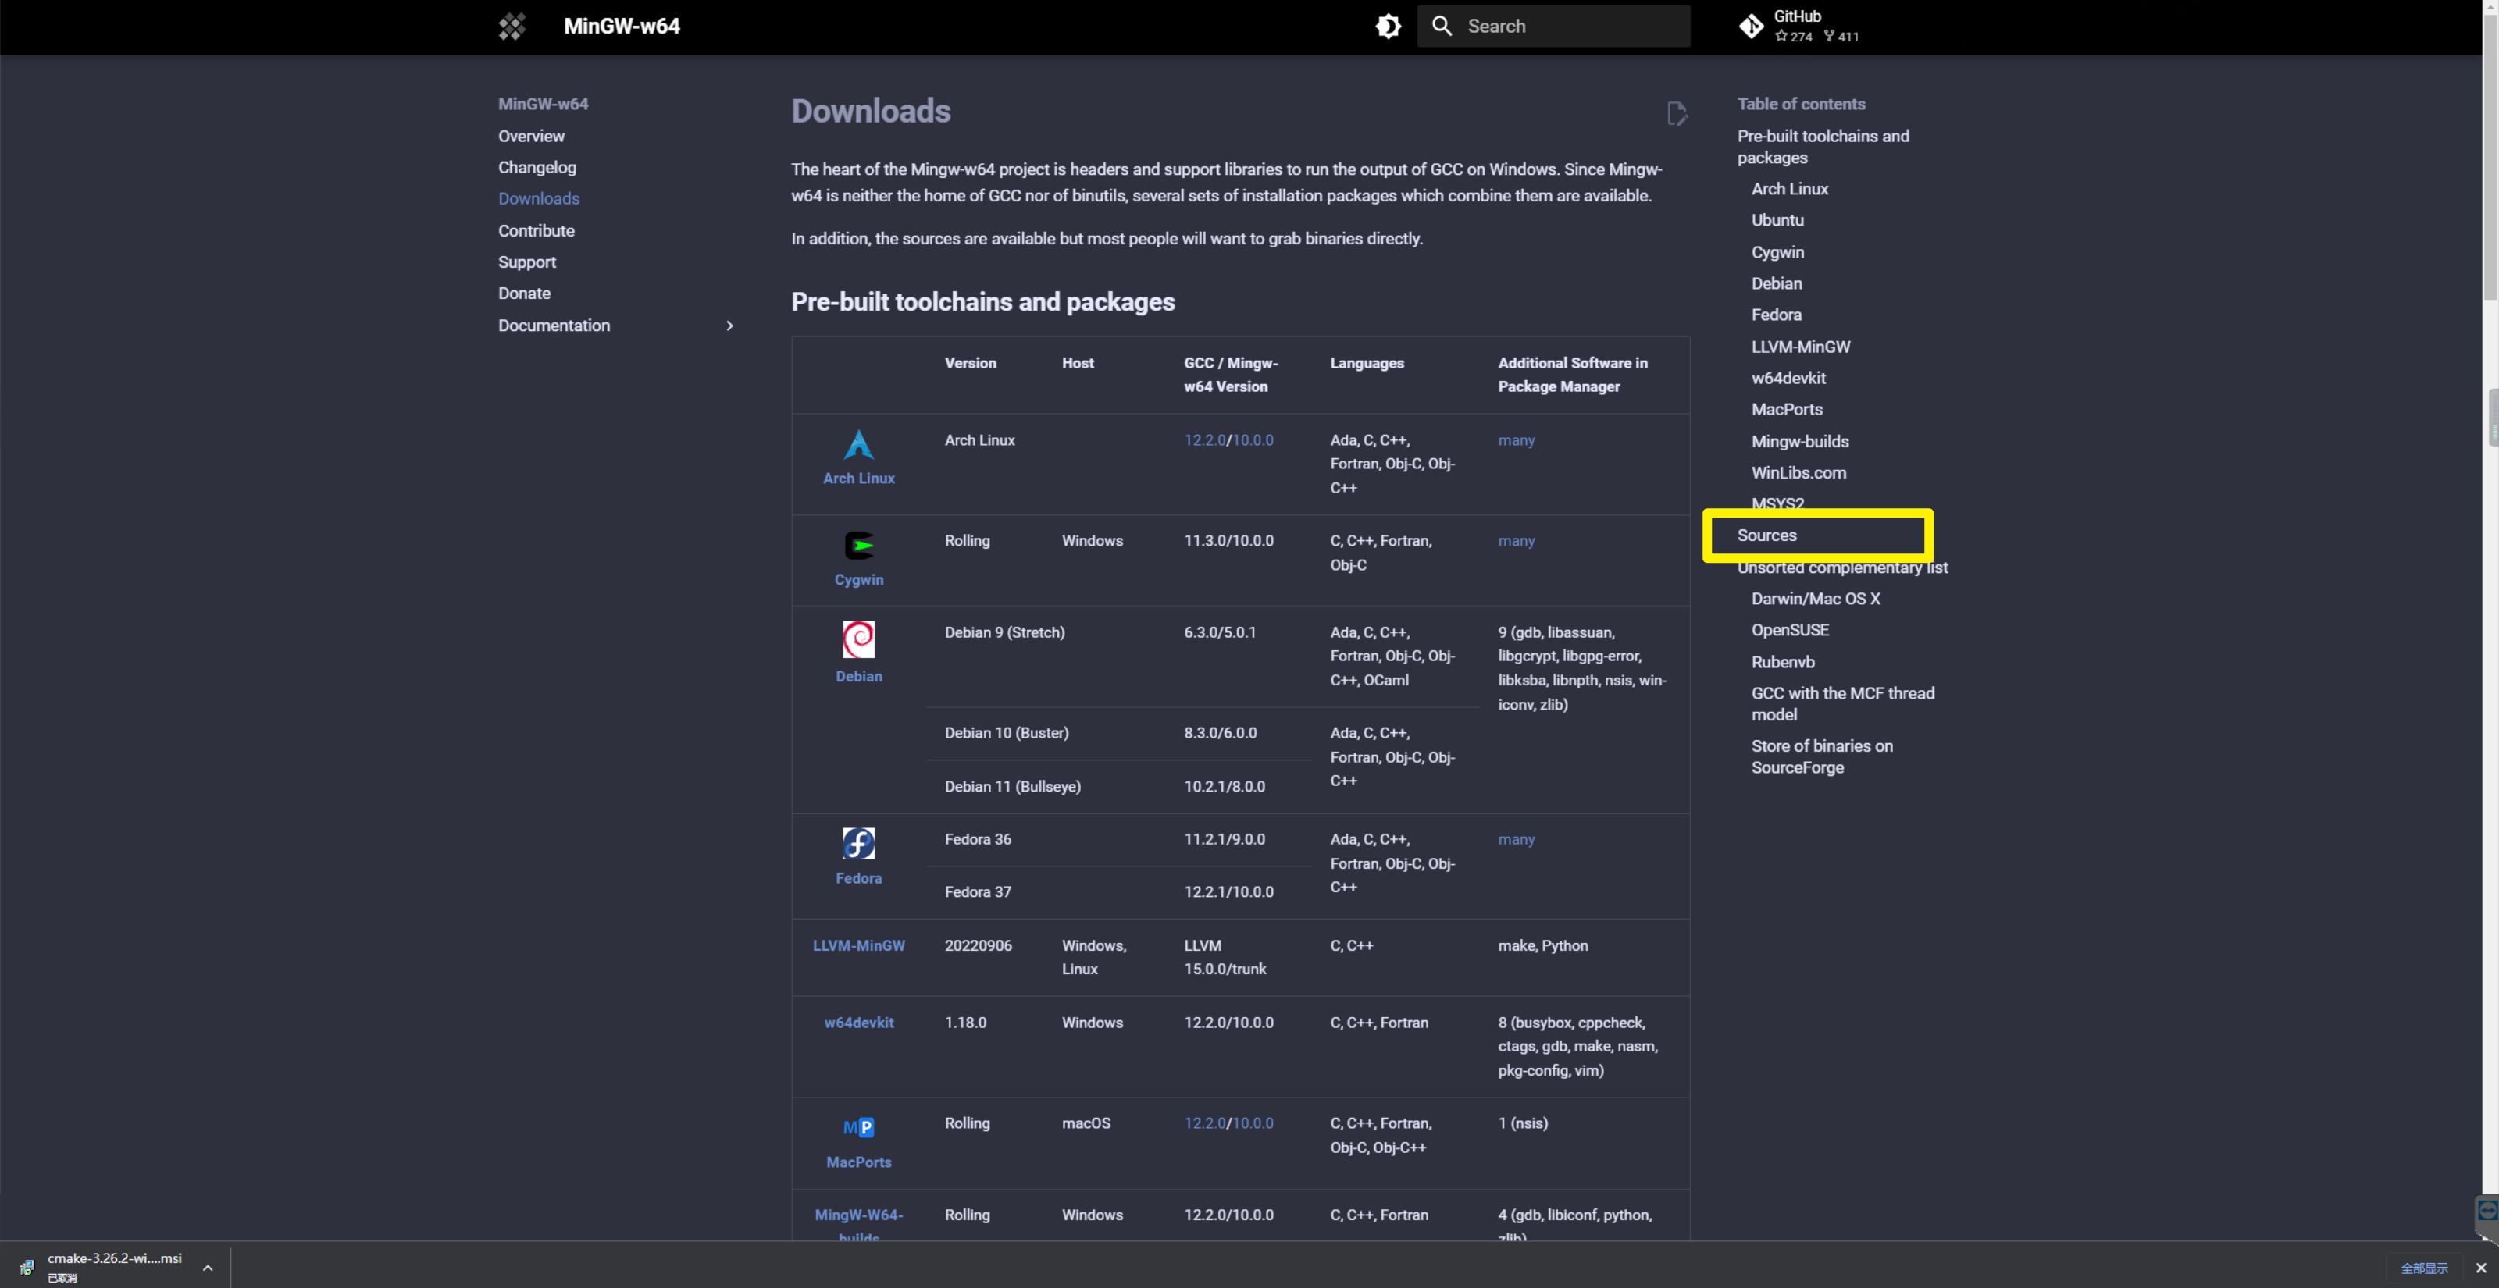Jump to MacPorts in table of contents
Viewport: 2499px width, 1288px height.
tap(1786, 409)
